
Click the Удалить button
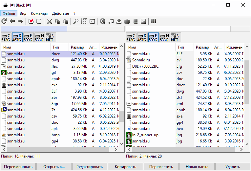tap(233, 167)
